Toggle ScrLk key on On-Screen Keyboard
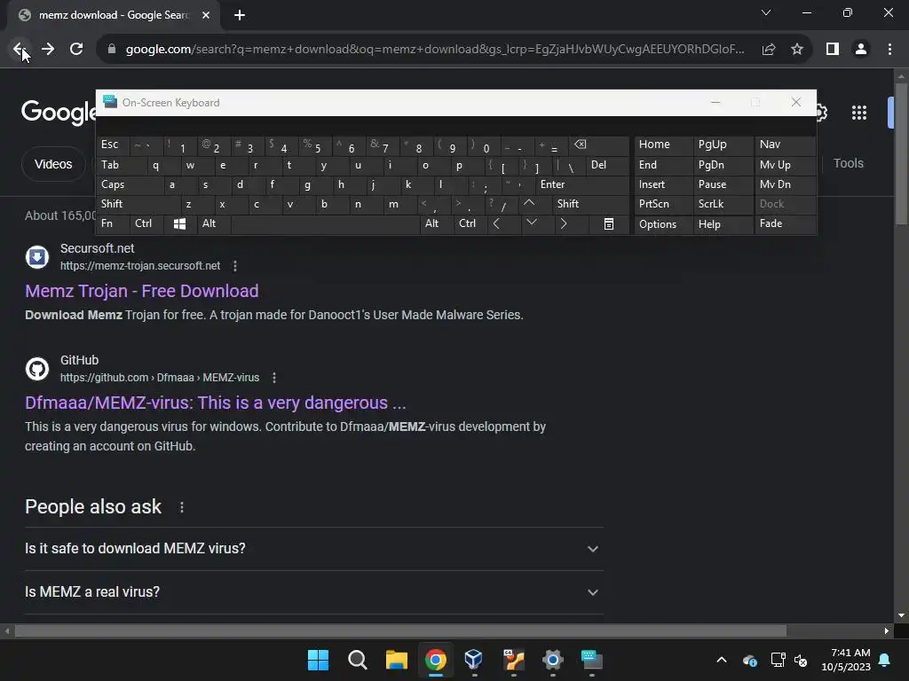Screen dimensions: 909x681 pyautogui.click(x=723, y=204)
